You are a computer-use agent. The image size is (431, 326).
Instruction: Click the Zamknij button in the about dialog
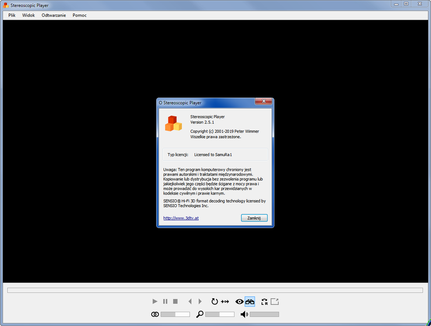click(x=254, y=218)
